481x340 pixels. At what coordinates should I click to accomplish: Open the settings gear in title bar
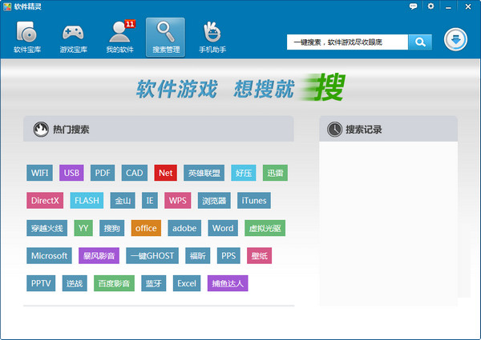[x=431, y=6]
